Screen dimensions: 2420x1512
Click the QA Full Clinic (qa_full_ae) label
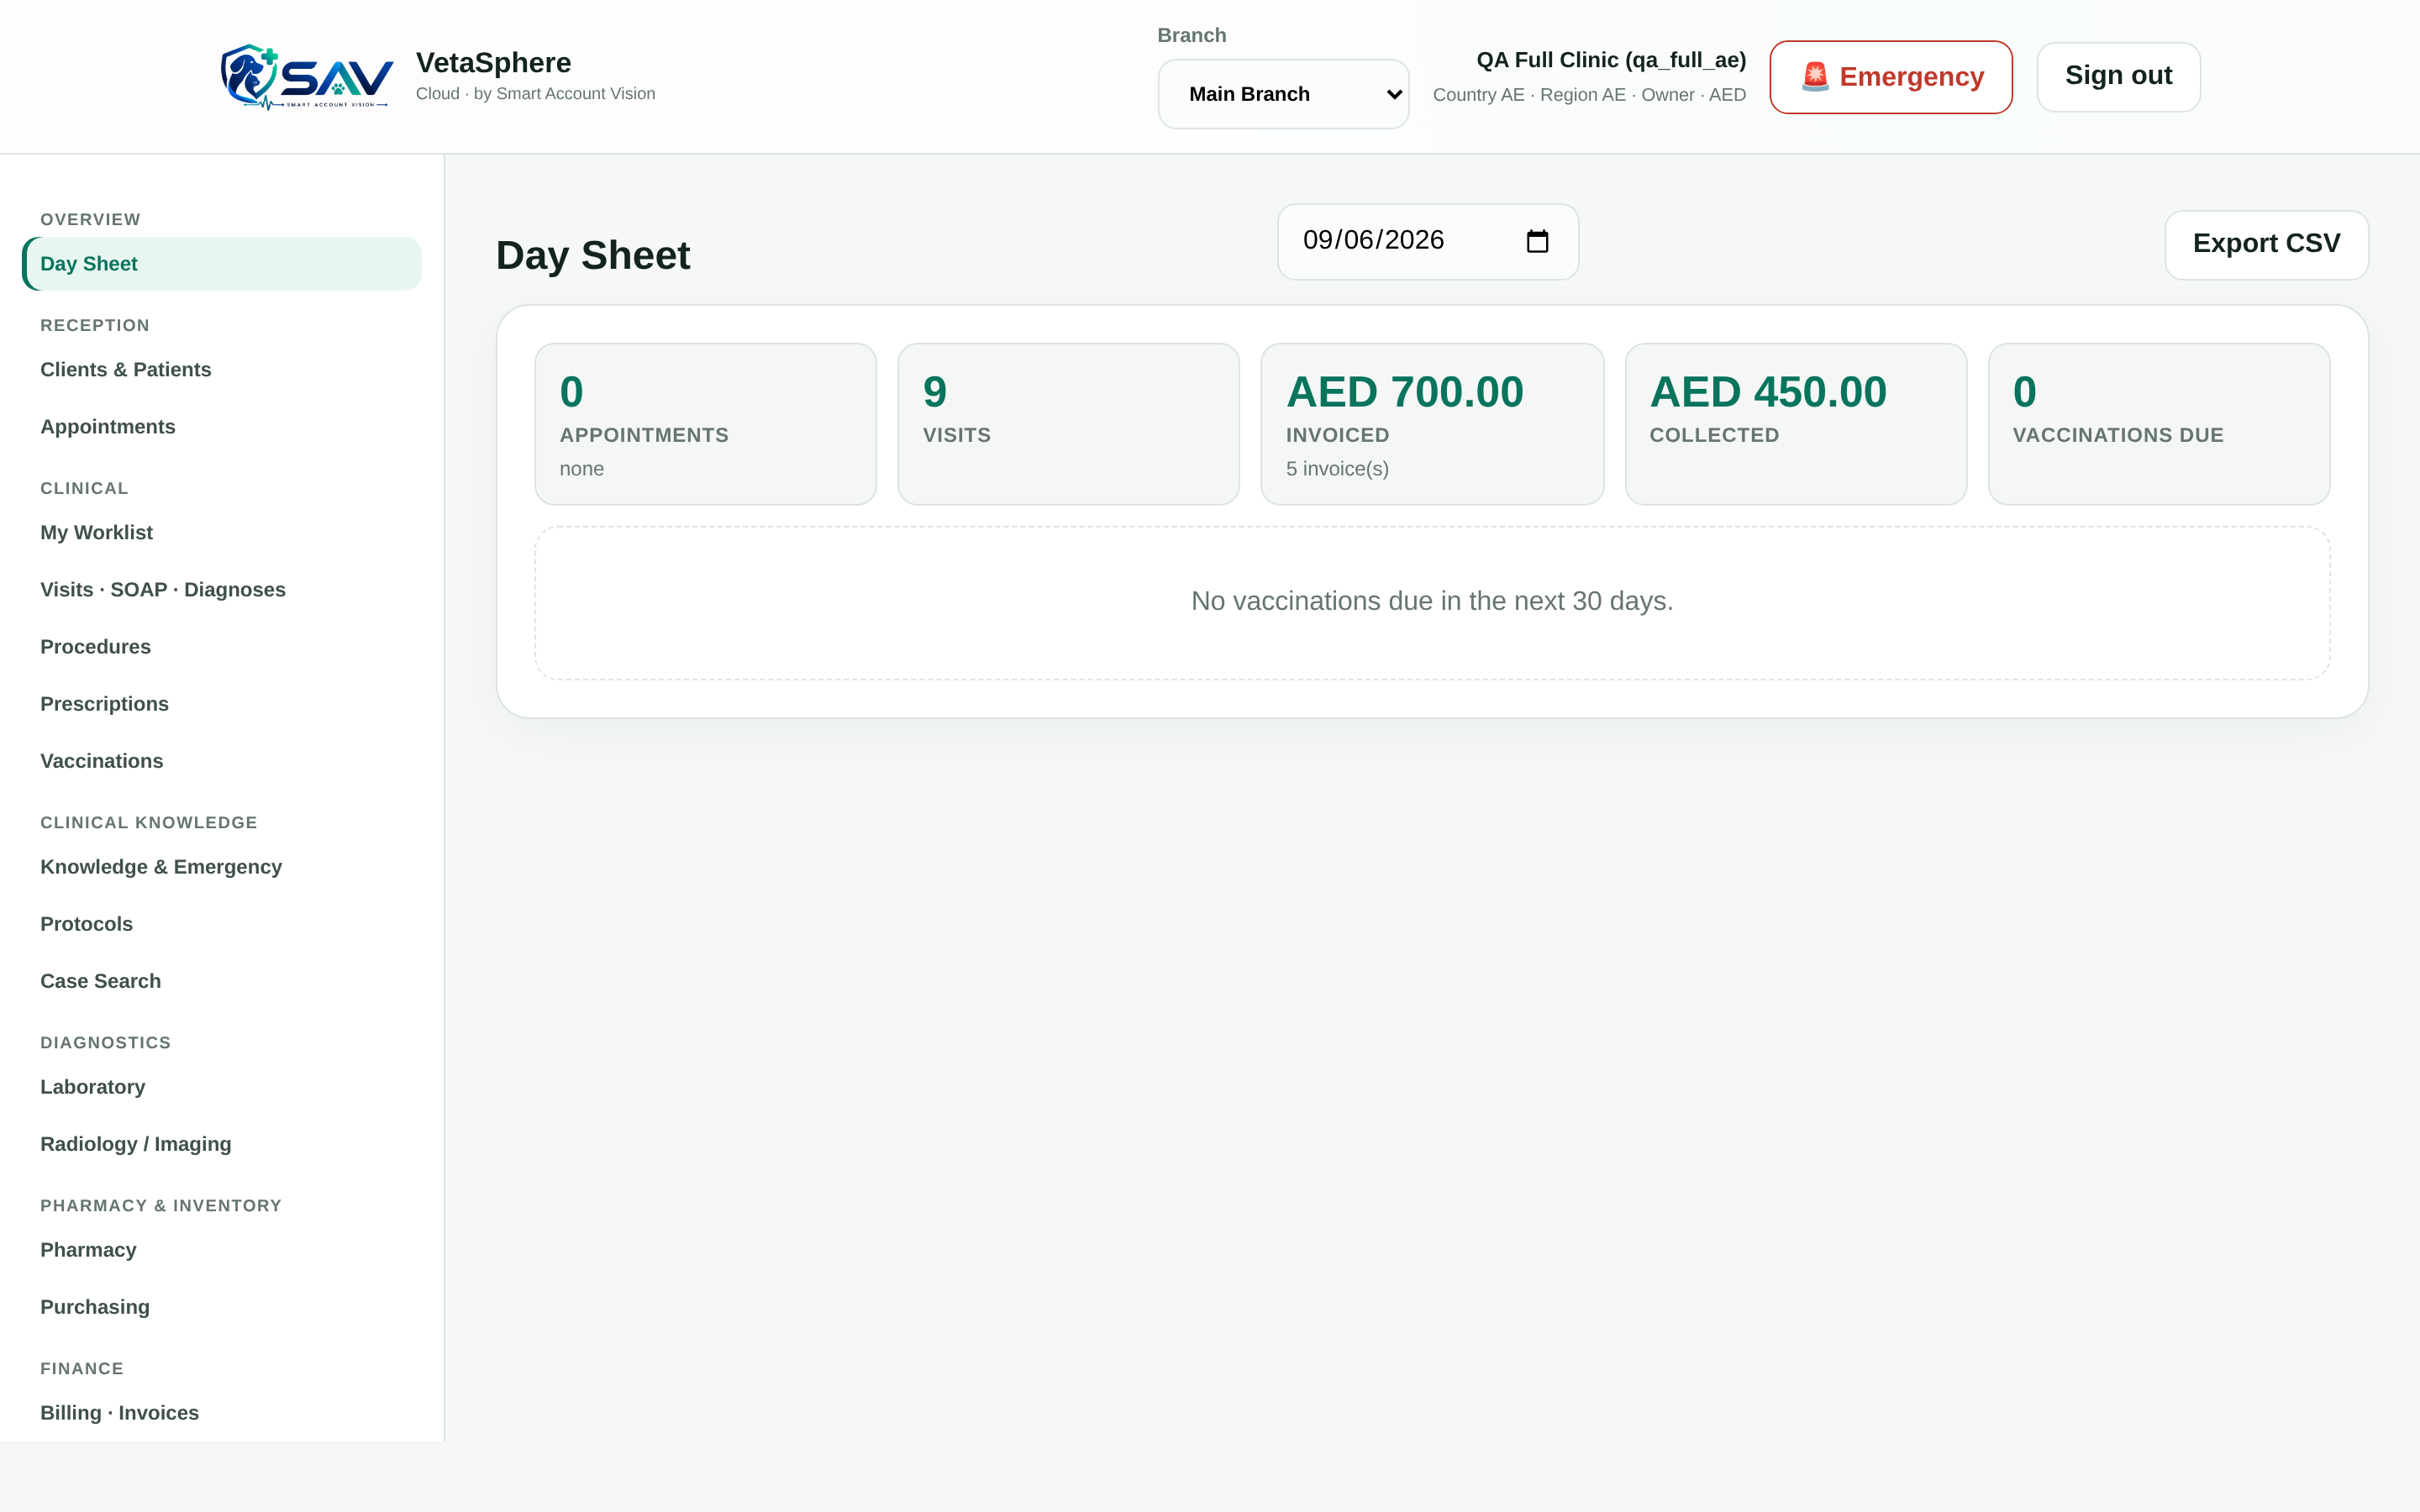click(x=1611, y=60)
